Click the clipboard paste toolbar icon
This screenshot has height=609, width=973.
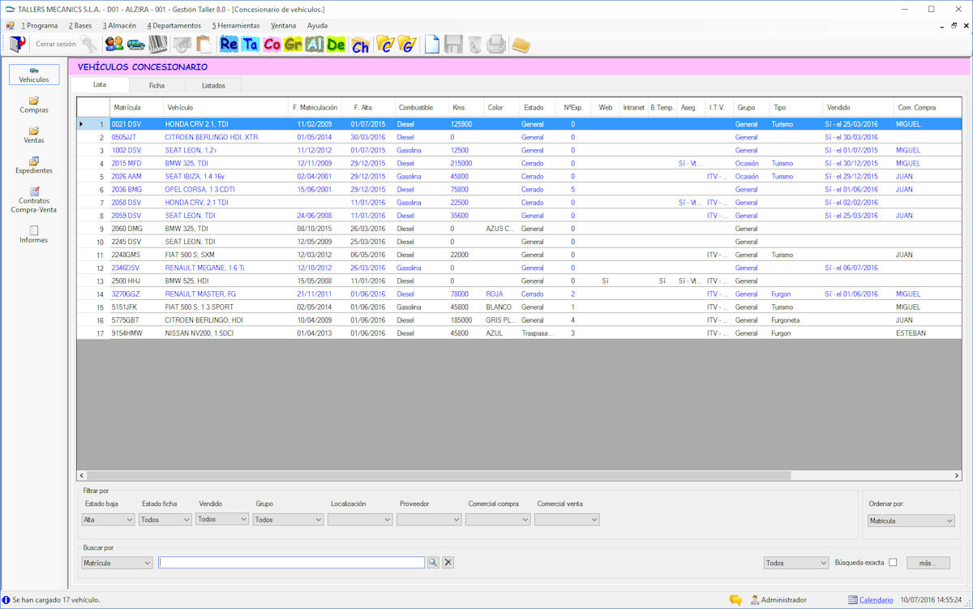[204, 44]
